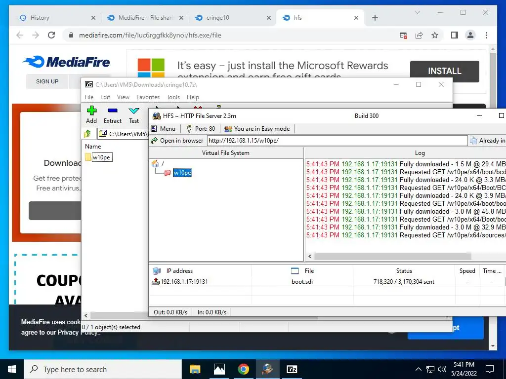The height and width of the screenshot is (379, 506).
Task: Open the View menu in 7-Zip
Action: (123, 97)
